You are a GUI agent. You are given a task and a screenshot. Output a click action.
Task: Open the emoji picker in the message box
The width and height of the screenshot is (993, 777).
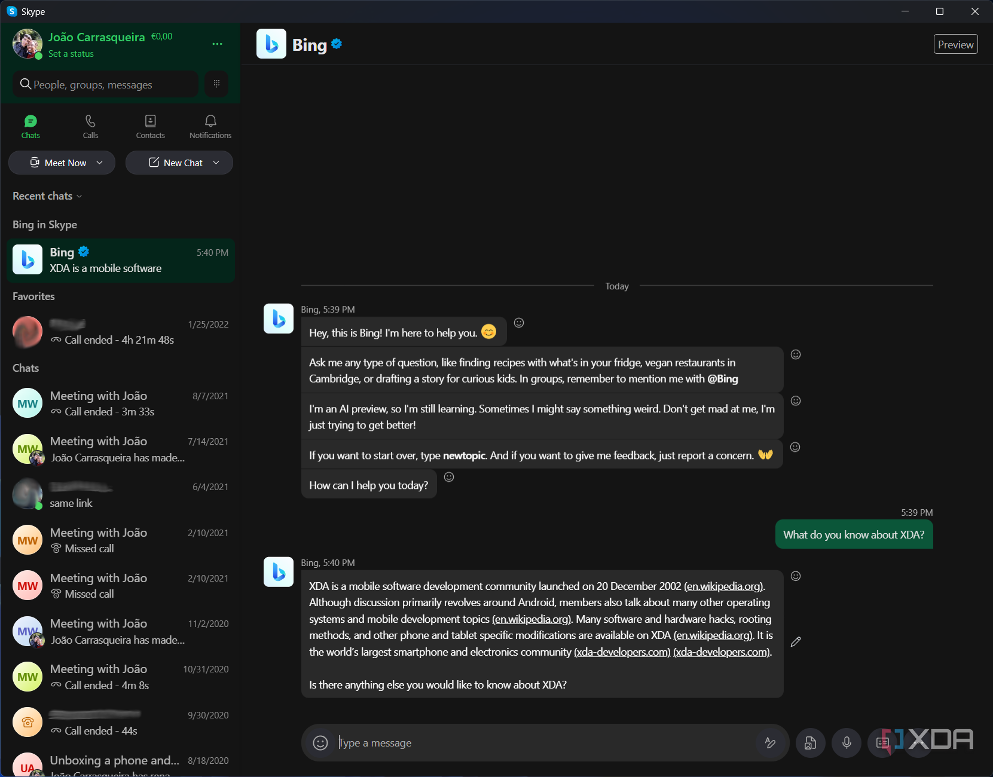(320, 742)
